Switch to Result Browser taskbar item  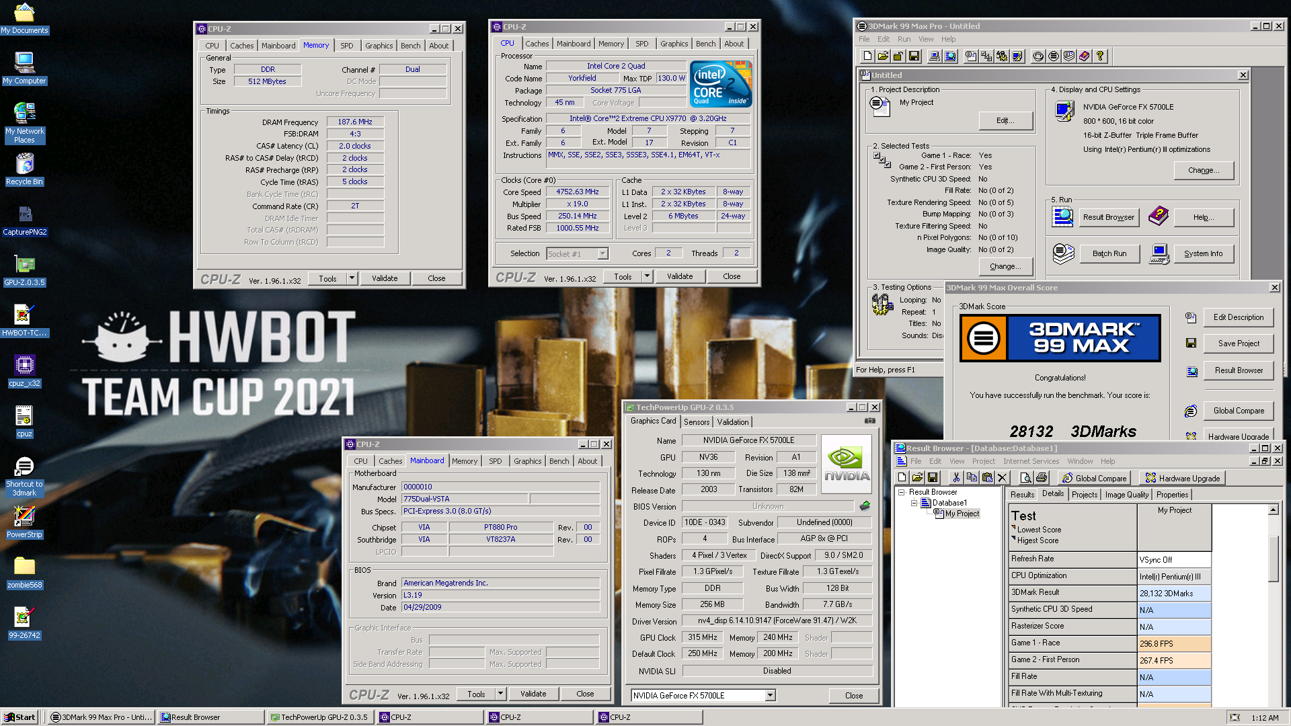[x=210, y=717]
